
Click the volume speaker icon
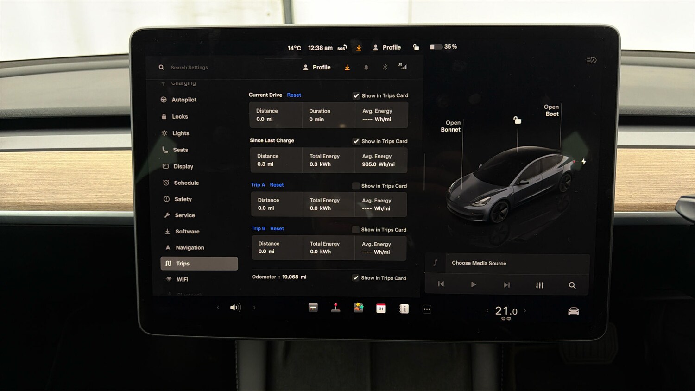tap(236, 307)
